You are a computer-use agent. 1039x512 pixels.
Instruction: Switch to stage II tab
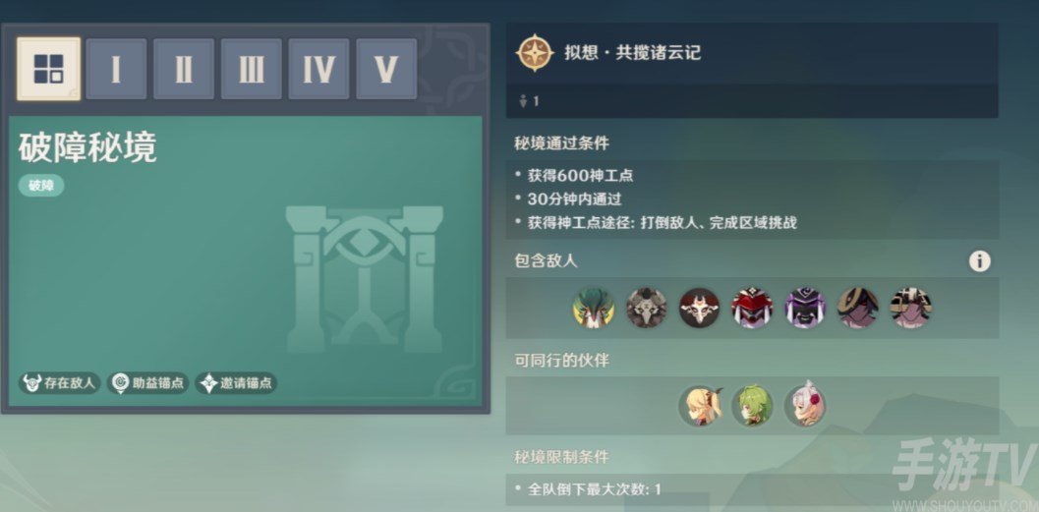pyautogui.click(x=184, y=69)
